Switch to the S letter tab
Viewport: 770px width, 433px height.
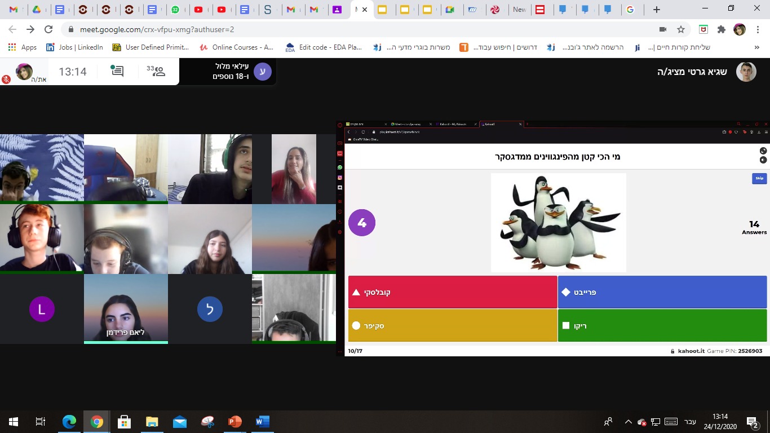(x=268, y=10)
